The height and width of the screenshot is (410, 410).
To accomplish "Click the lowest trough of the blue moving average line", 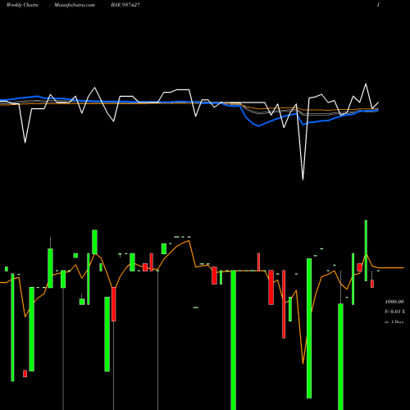I will [258, 126].
